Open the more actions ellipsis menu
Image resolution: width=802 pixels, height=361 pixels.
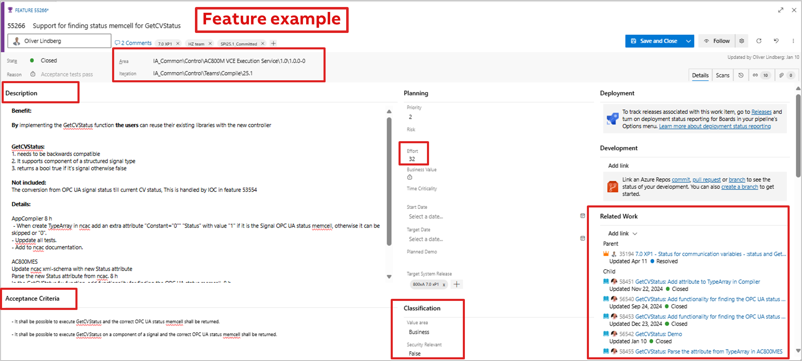[793, 41]
